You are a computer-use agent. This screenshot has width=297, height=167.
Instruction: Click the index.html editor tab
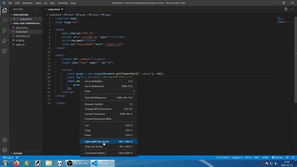tap(54, 9)
